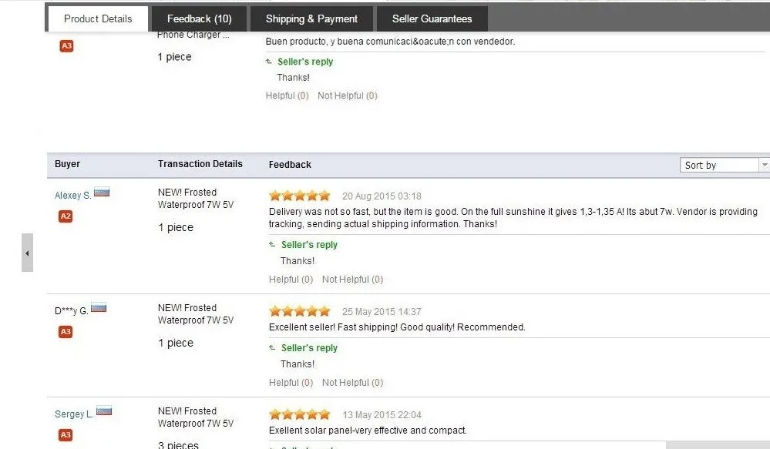The width and height of the screenshot is (770, 449).
Task: Click star rating on 13 May 2015 review
Action: coord(300,414)
